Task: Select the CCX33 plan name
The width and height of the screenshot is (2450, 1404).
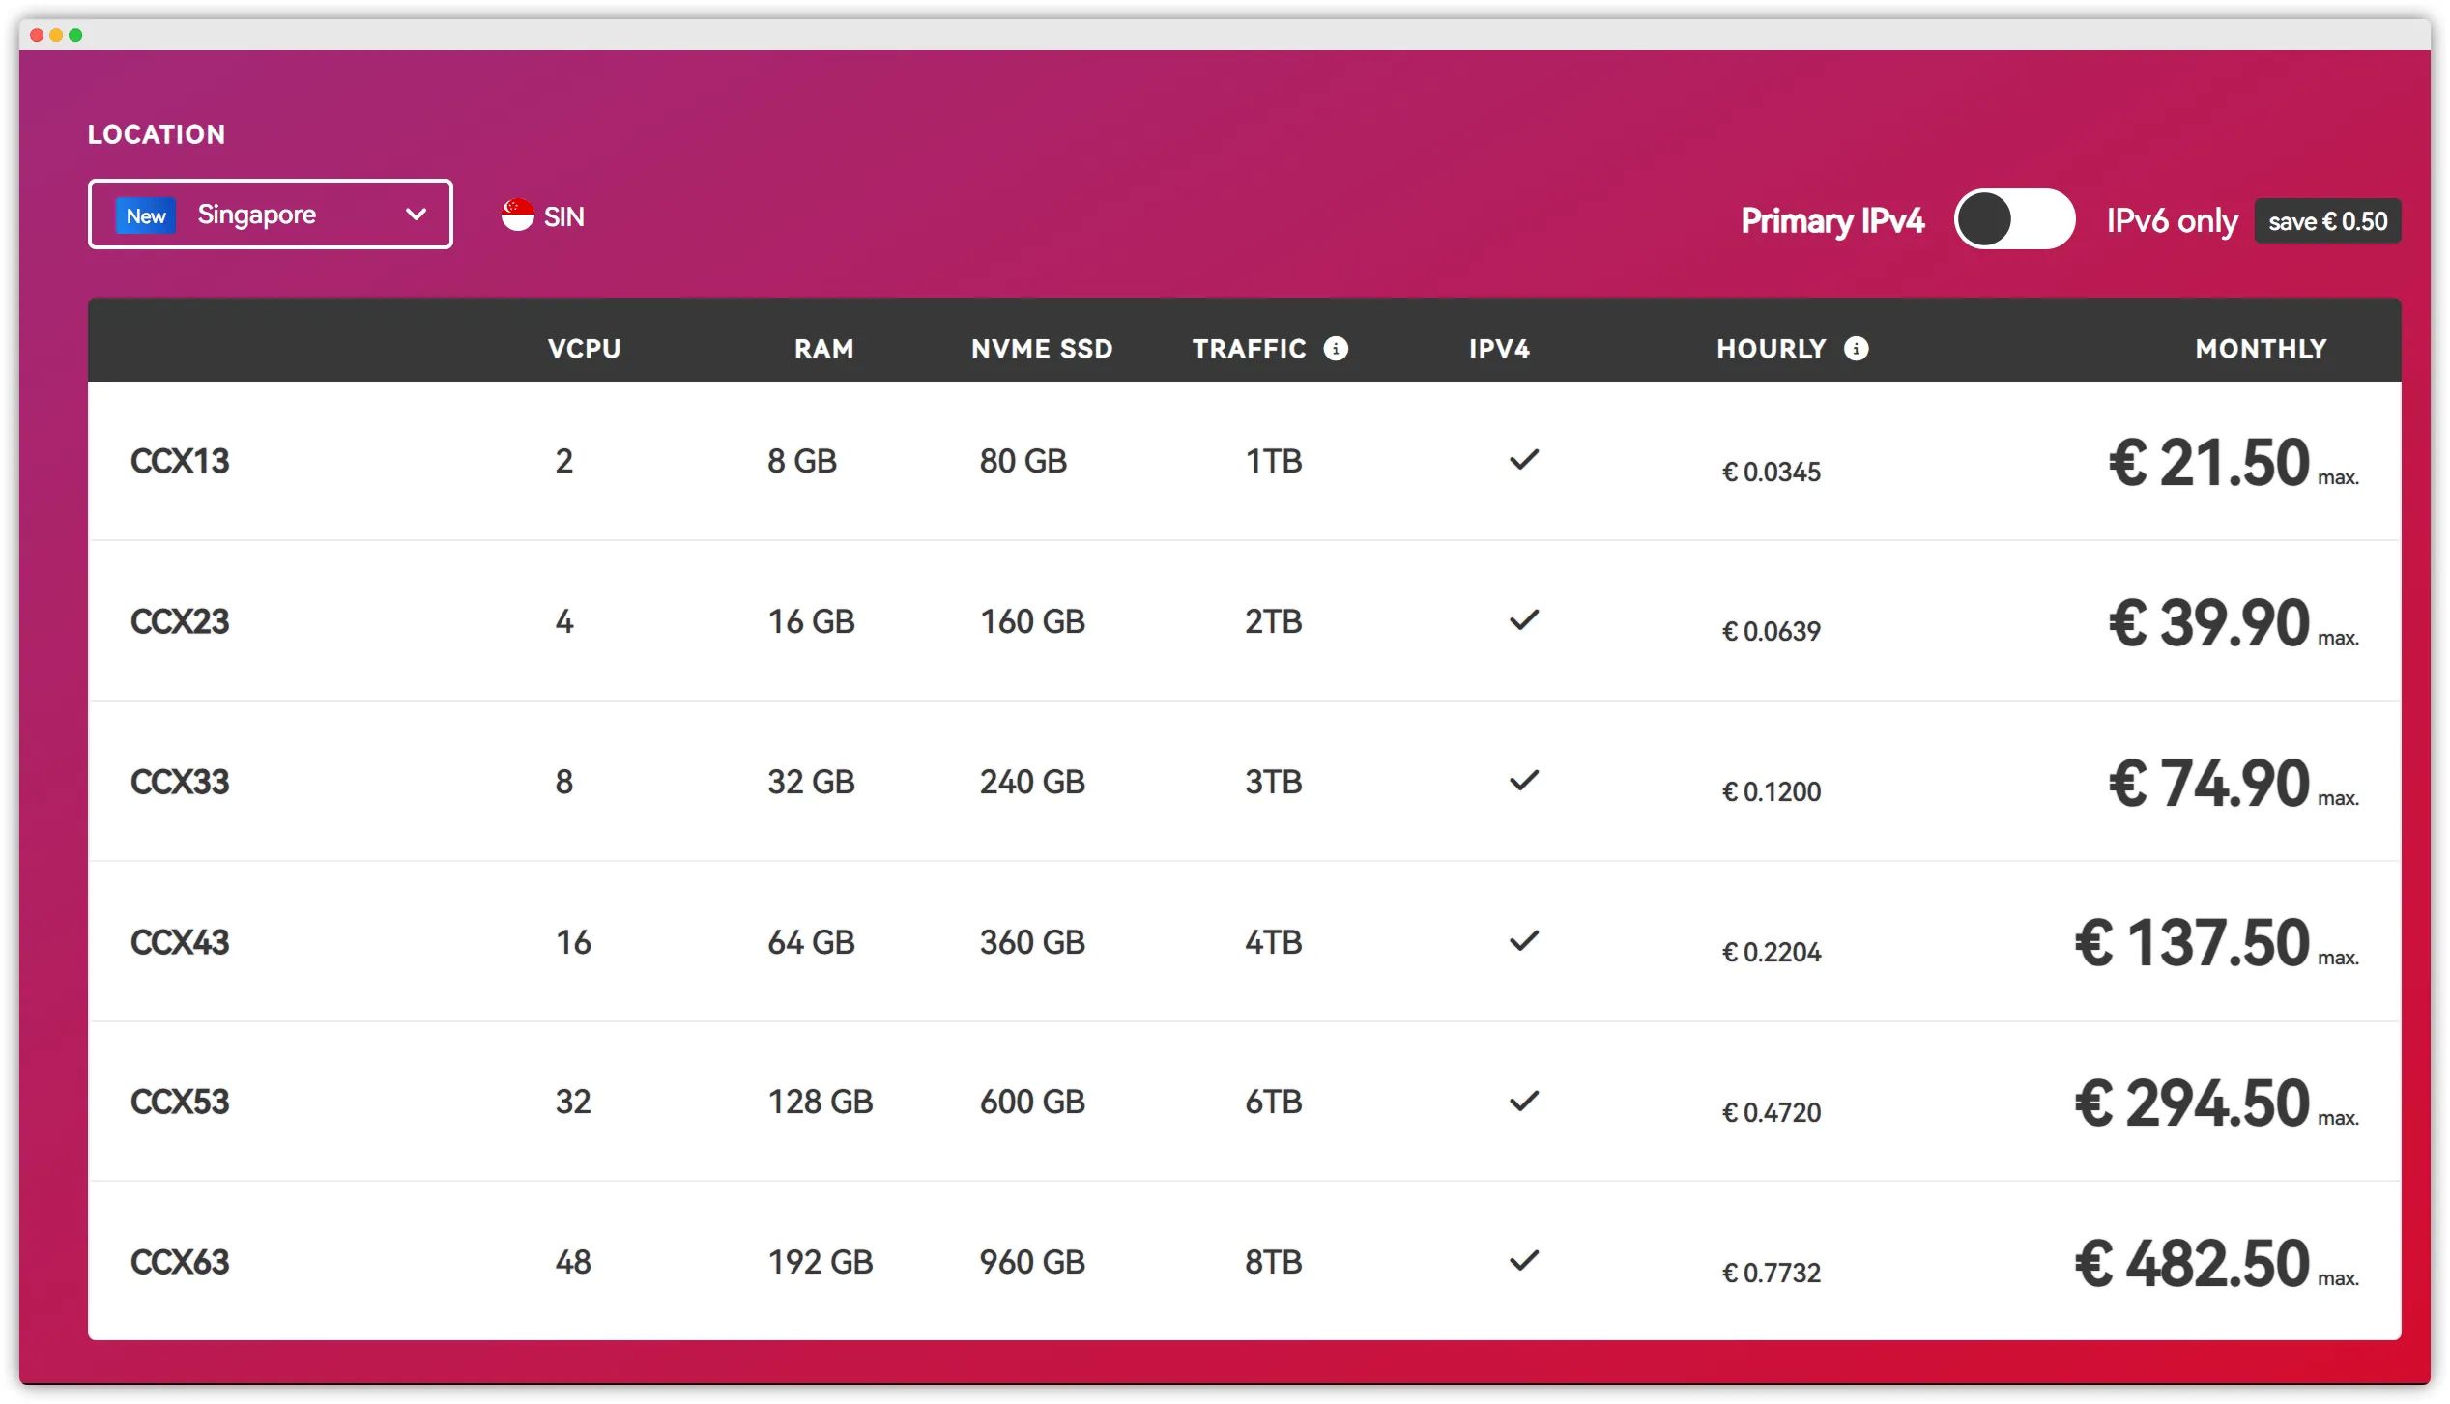Action: click(180, 782)
